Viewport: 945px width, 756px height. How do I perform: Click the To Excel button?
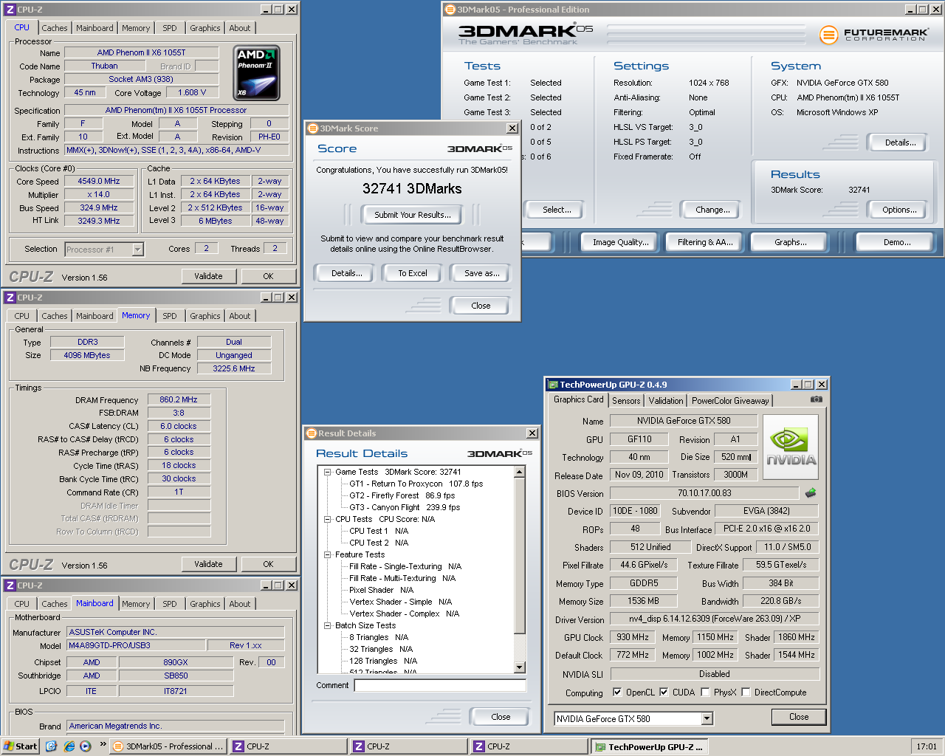(x=413, y=273)
